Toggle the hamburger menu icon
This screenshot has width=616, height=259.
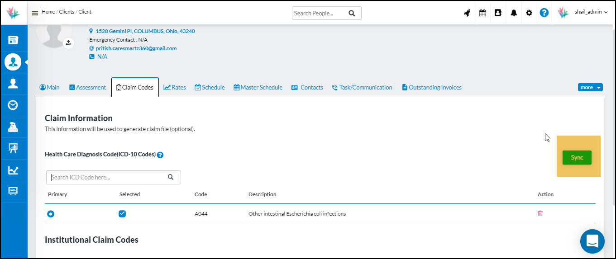35,13
